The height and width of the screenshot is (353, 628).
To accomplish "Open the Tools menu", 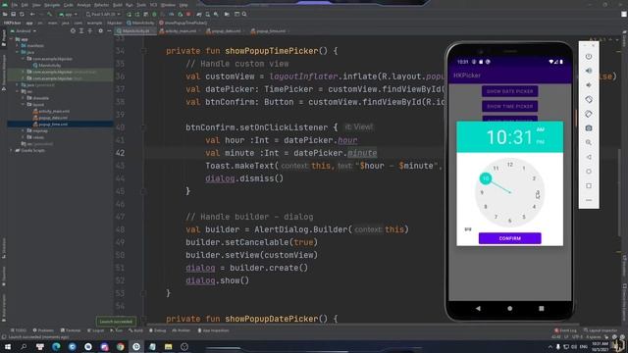I will [x=141, y=5].
